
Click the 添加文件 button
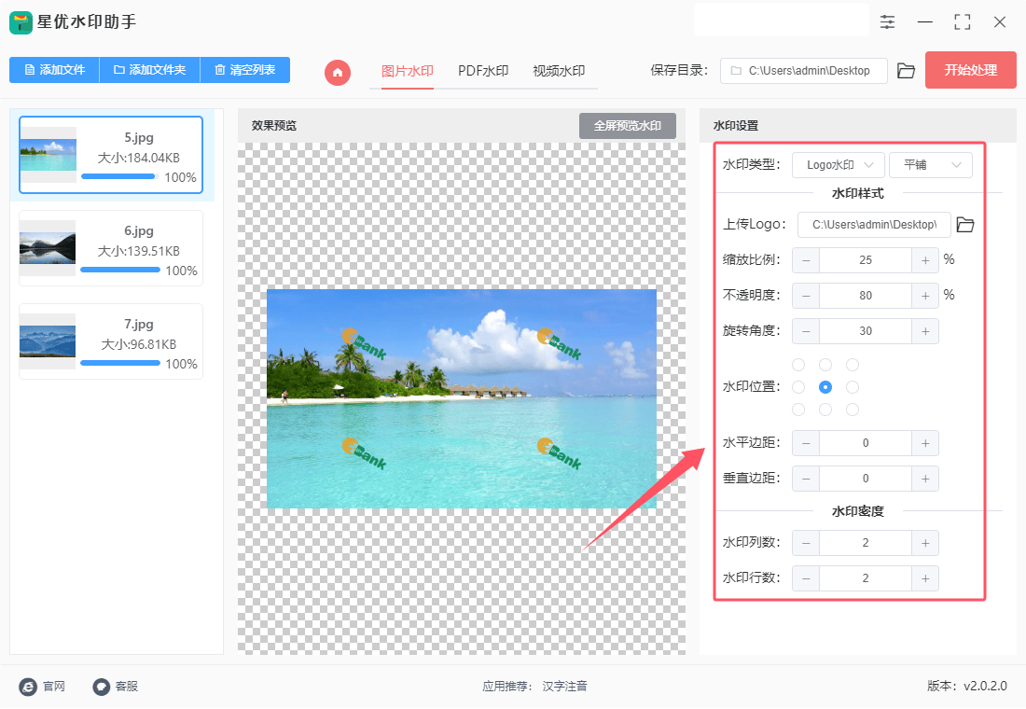(x=54, y=70)
